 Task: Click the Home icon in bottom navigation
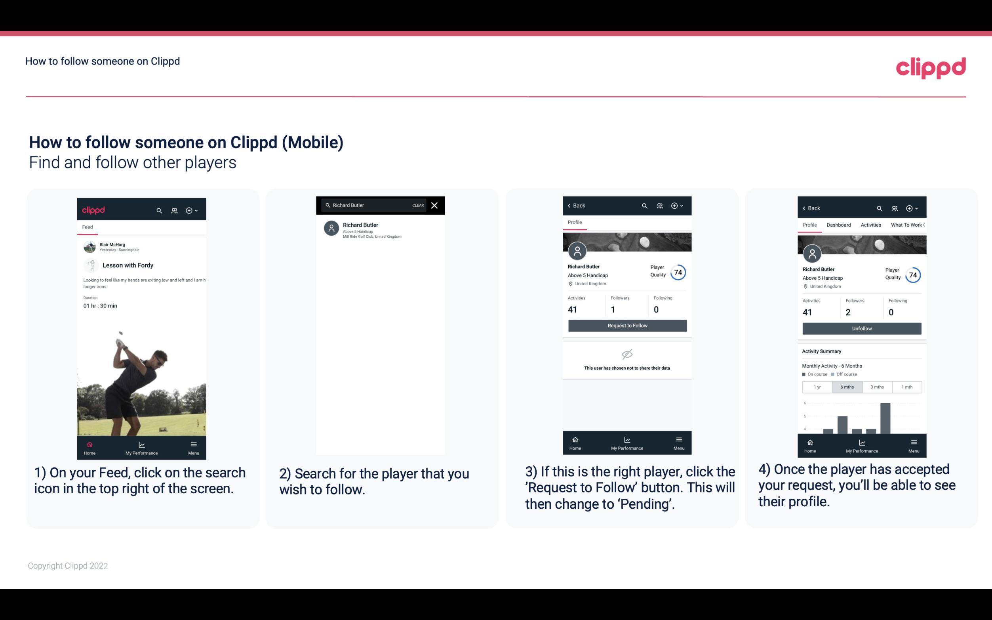click(89, 444)
